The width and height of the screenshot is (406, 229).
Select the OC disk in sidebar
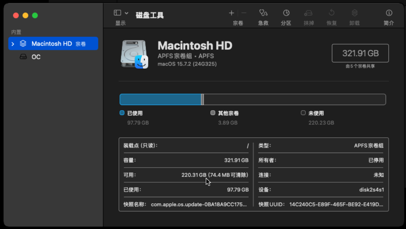36,57
